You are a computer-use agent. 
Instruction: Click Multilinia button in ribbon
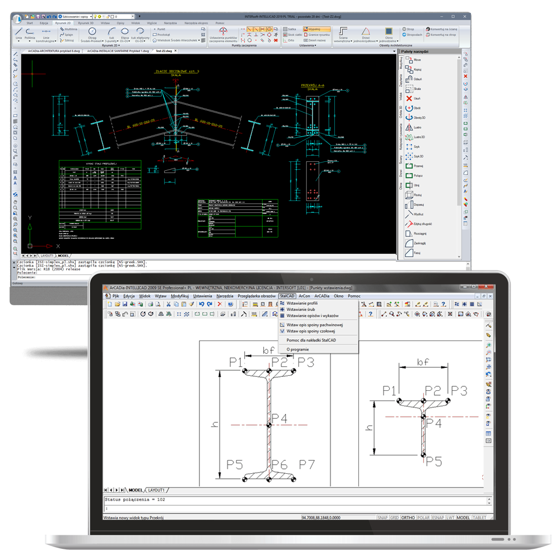(x=68, y=29)
